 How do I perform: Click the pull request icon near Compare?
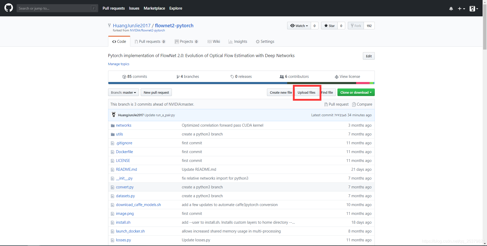(326, 105)
